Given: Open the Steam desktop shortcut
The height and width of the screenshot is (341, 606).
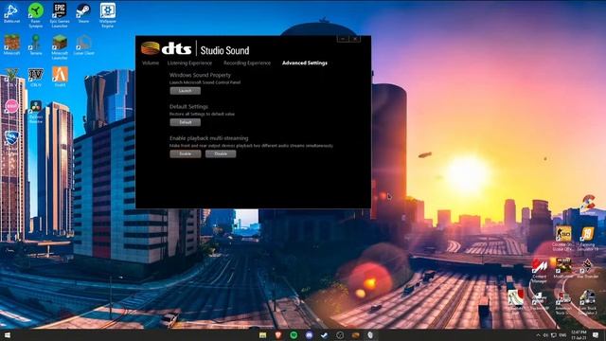Looking at the screenshot, I should click(83, 13).
